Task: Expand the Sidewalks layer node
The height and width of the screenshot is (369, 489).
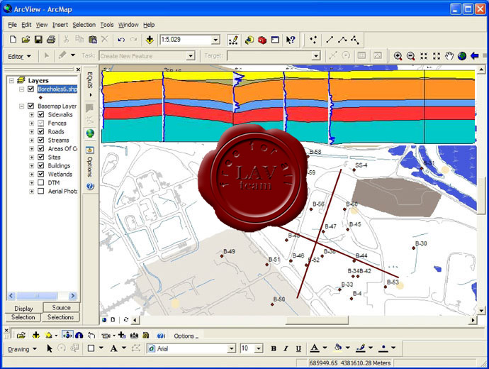Action: click(x=31, y=114)
